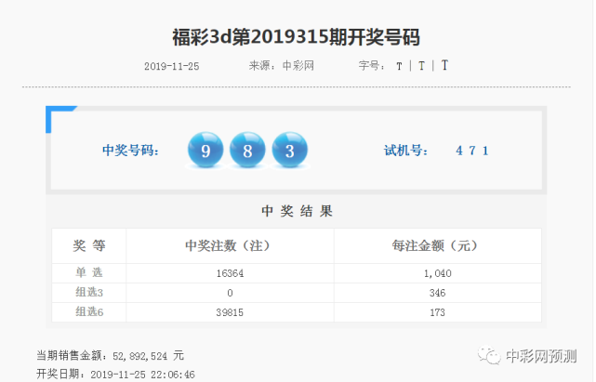The width and height of the screenshot is (596, 382).
Task: Click the 单选 prize amount 1,040
Action: [437, 273]
